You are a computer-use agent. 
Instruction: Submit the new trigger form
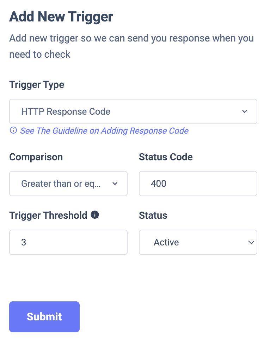44,317
